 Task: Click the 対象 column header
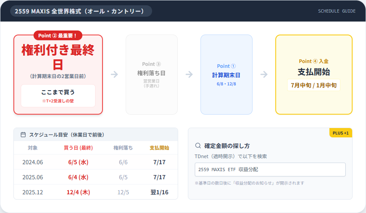(33, 148)
